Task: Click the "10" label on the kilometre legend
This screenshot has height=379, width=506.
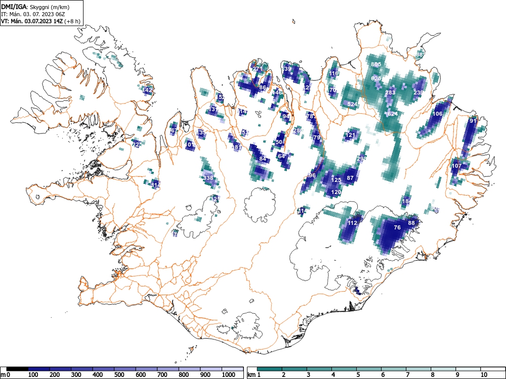Action: [x=483, y=375]
